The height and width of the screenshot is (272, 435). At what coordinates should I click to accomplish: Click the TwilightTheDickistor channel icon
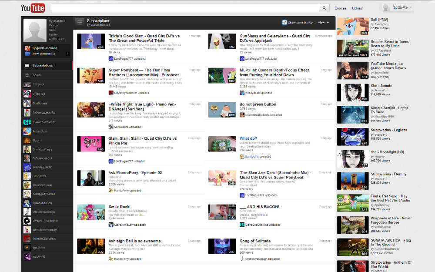click(27, 221)
